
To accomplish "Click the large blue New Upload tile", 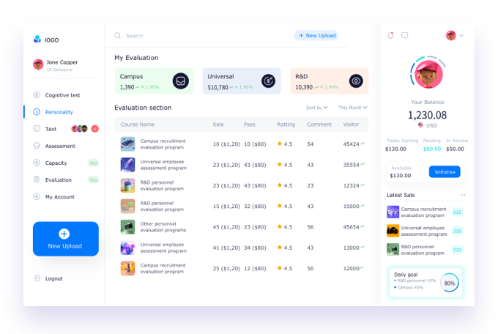I will point(65,239).
